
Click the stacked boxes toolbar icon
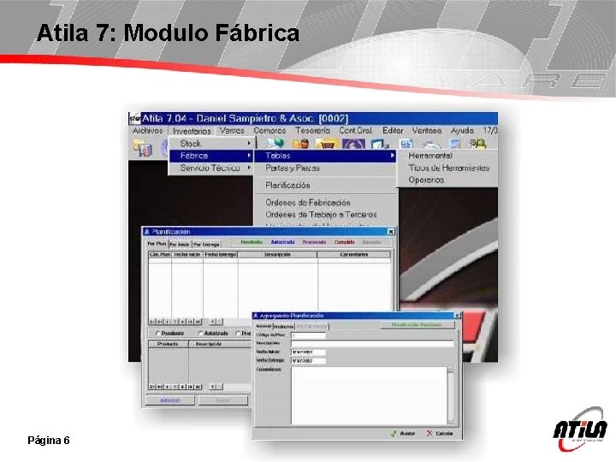tap(142, 149)
